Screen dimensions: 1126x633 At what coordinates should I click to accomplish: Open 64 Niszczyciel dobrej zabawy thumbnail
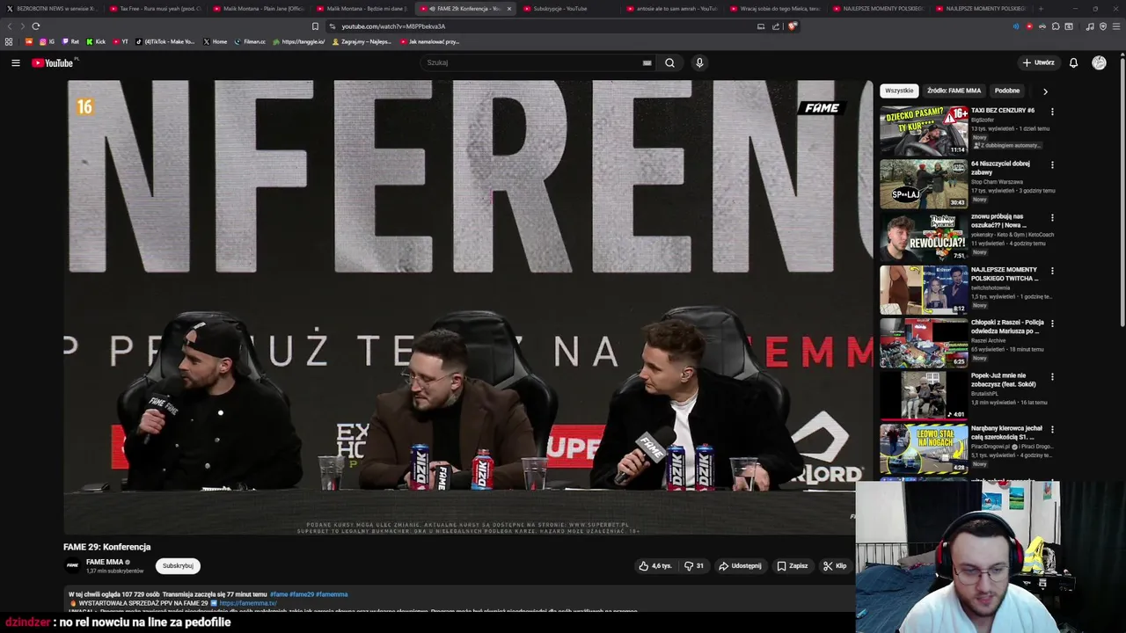(924, 184)
